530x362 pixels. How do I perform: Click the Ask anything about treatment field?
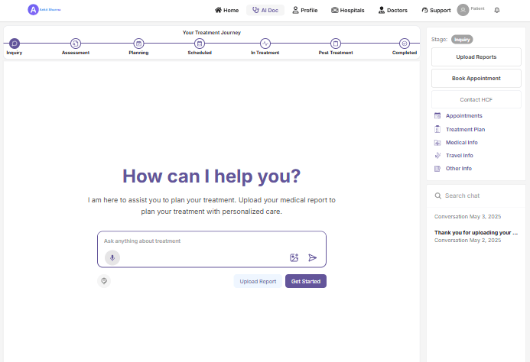click(212, 241)
